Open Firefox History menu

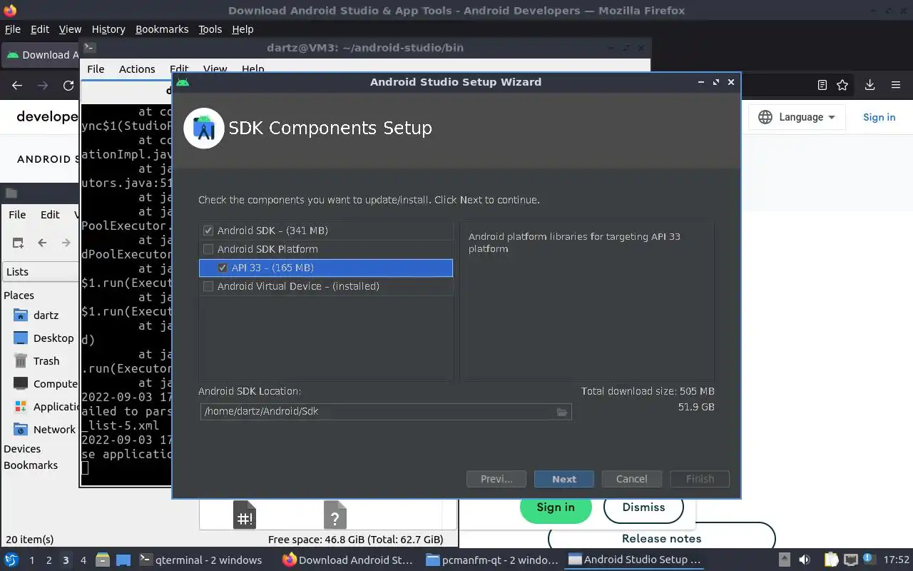click(108, 29)
